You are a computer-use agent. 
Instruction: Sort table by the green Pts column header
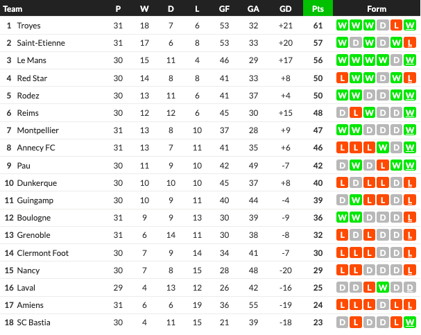318,9
